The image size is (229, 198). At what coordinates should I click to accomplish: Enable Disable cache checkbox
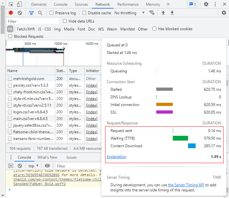(x=84, y=13)
